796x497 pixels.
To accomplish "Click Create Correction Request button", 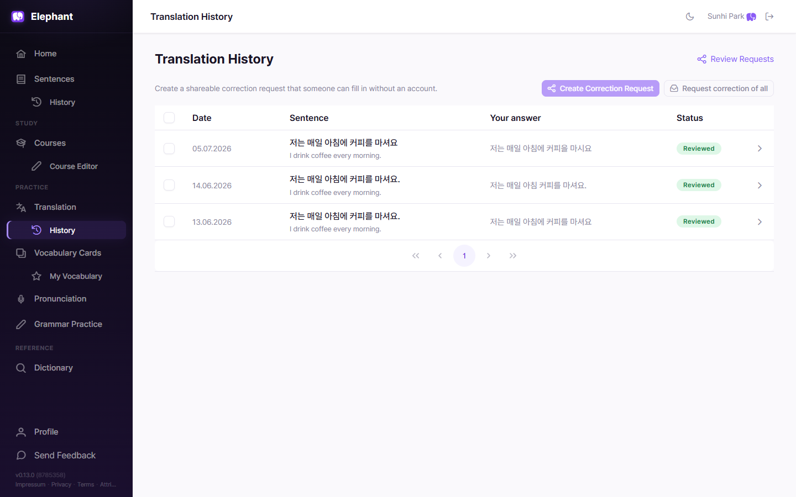I will click(x=600, y=88).
